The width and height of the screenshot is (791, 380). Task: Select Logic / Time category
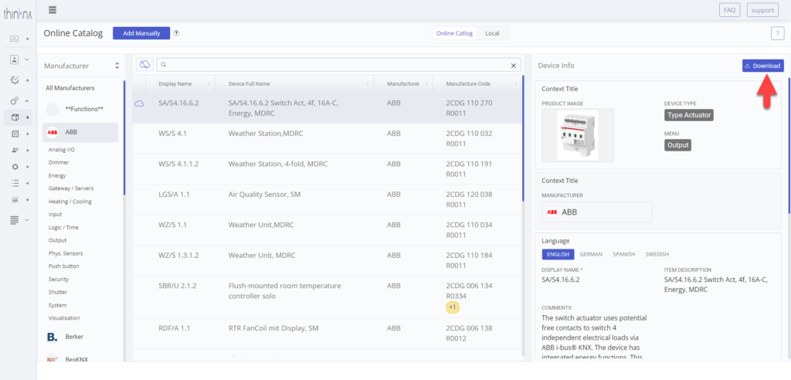click(x=63, y=228)
